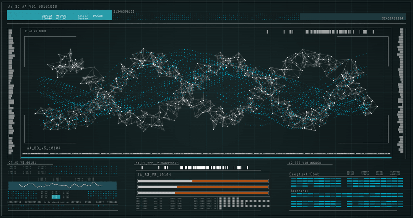Click the V2_B32_V10_003031 panel header
Viewport: 413px width, 218px height.
(x=305, y=163)
